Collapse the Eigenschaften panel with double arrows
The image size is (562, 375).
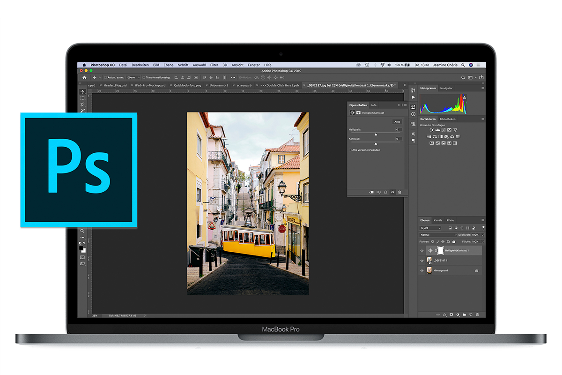pyautogui.click(x=399, y=105)
